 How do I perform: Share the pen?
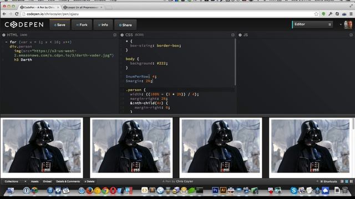[125, 25]
